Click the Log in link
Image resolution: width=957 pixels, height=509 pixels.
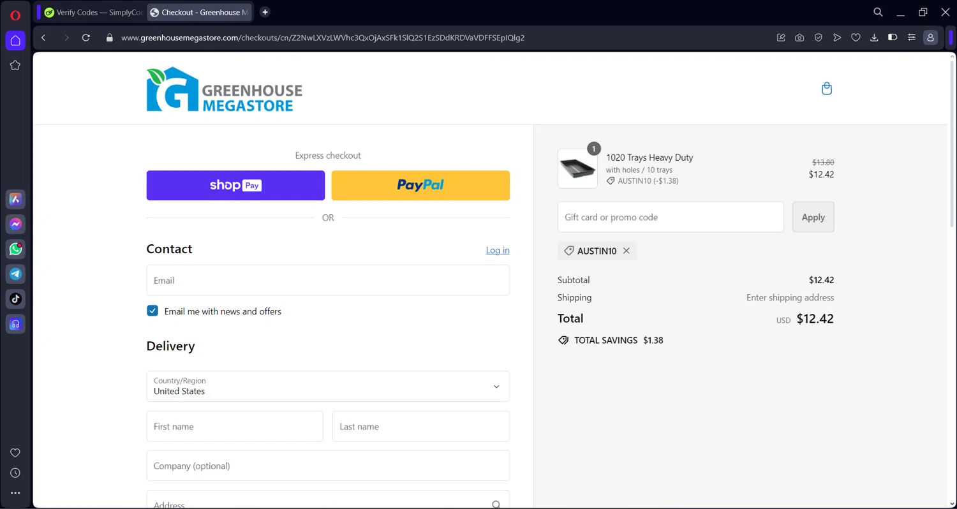pyautogui.click(x=498, y=250)
